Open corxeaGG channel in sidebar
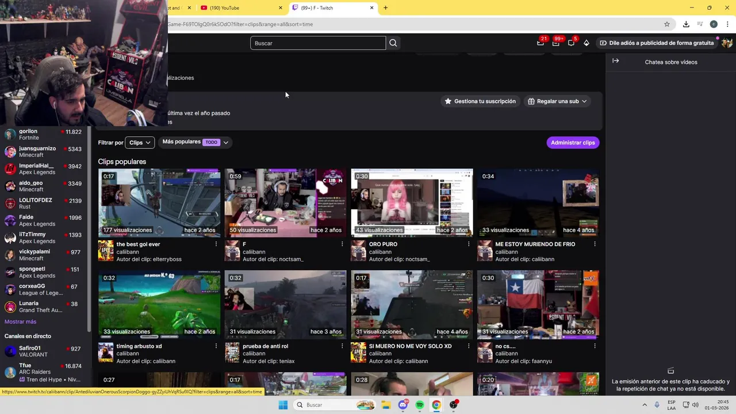This screenshot has width=736, height=414. click(x=43, y=290)
